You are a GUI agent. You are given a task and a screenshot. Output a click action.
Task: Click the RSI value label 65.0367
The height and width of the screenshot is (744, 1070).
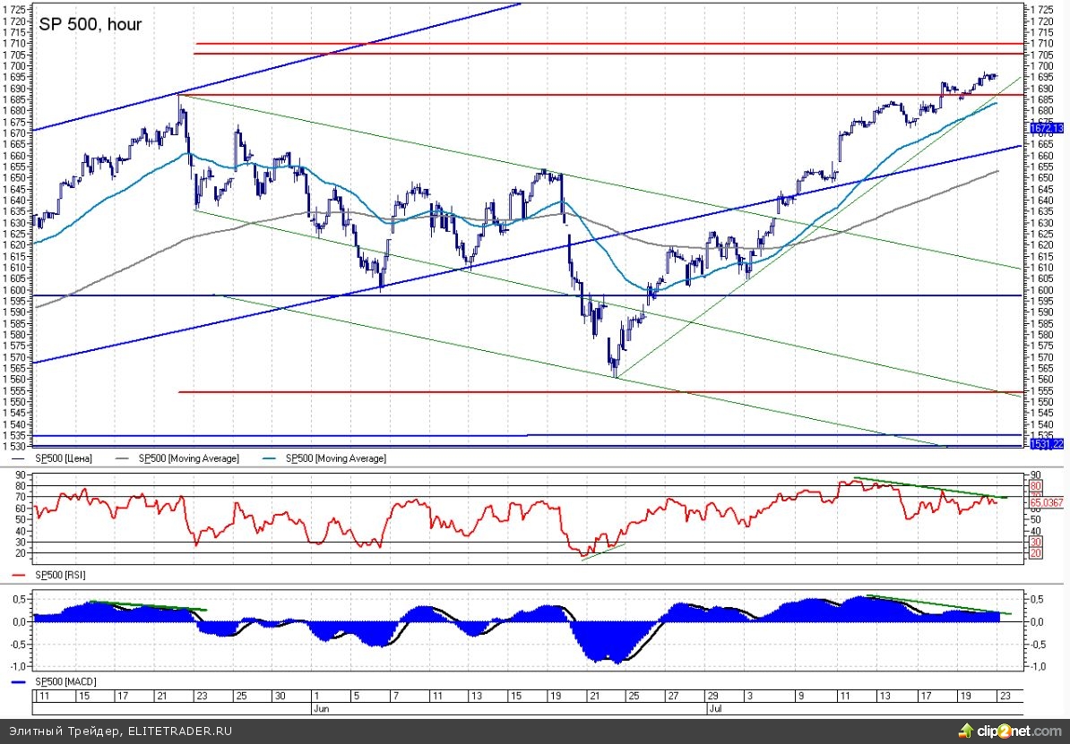click(x=1046, y=503)
